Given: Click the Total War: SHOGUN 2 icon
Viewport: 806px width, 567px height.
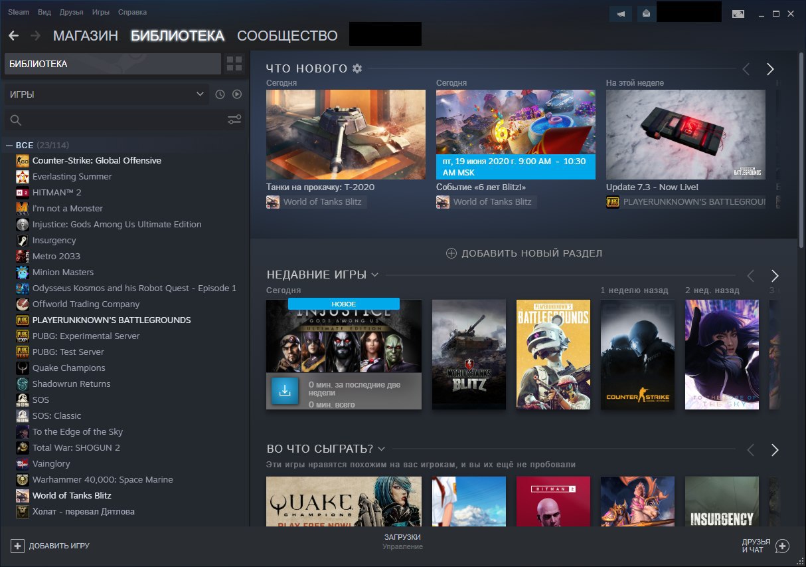Looking at the screenshot, I should (x=22, y=448).
